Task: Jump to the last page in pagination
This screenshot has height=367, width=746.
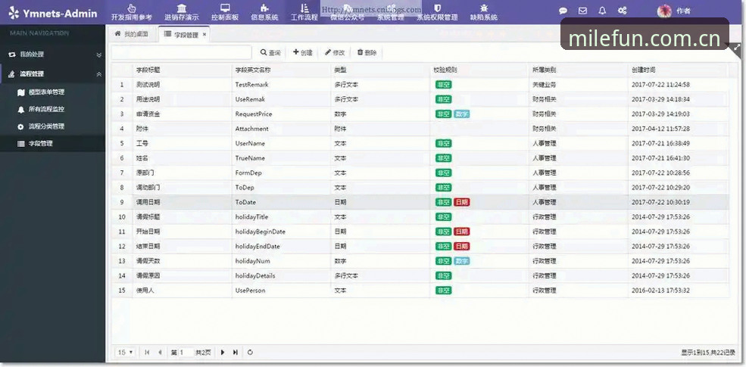Action: coord(236,353)
